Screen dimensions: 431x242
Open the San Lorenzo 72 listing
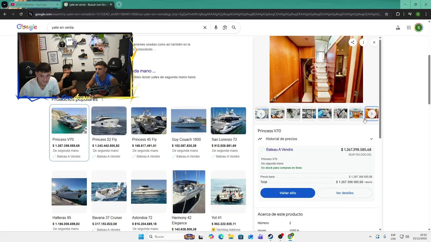coord(228,132)
